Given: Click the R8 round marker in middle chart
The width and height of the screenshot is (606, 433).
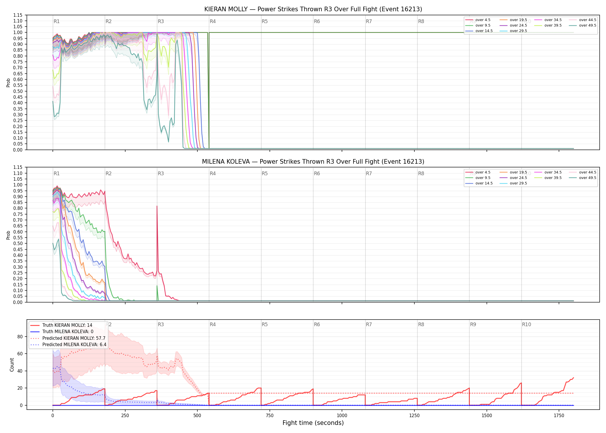Looking at the screenshot, I should point(421,173).
